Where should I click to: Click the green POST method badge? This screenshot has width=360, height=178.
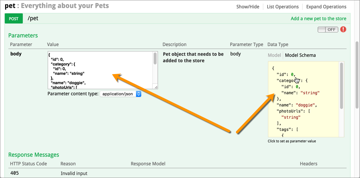(x=13, y=19)
